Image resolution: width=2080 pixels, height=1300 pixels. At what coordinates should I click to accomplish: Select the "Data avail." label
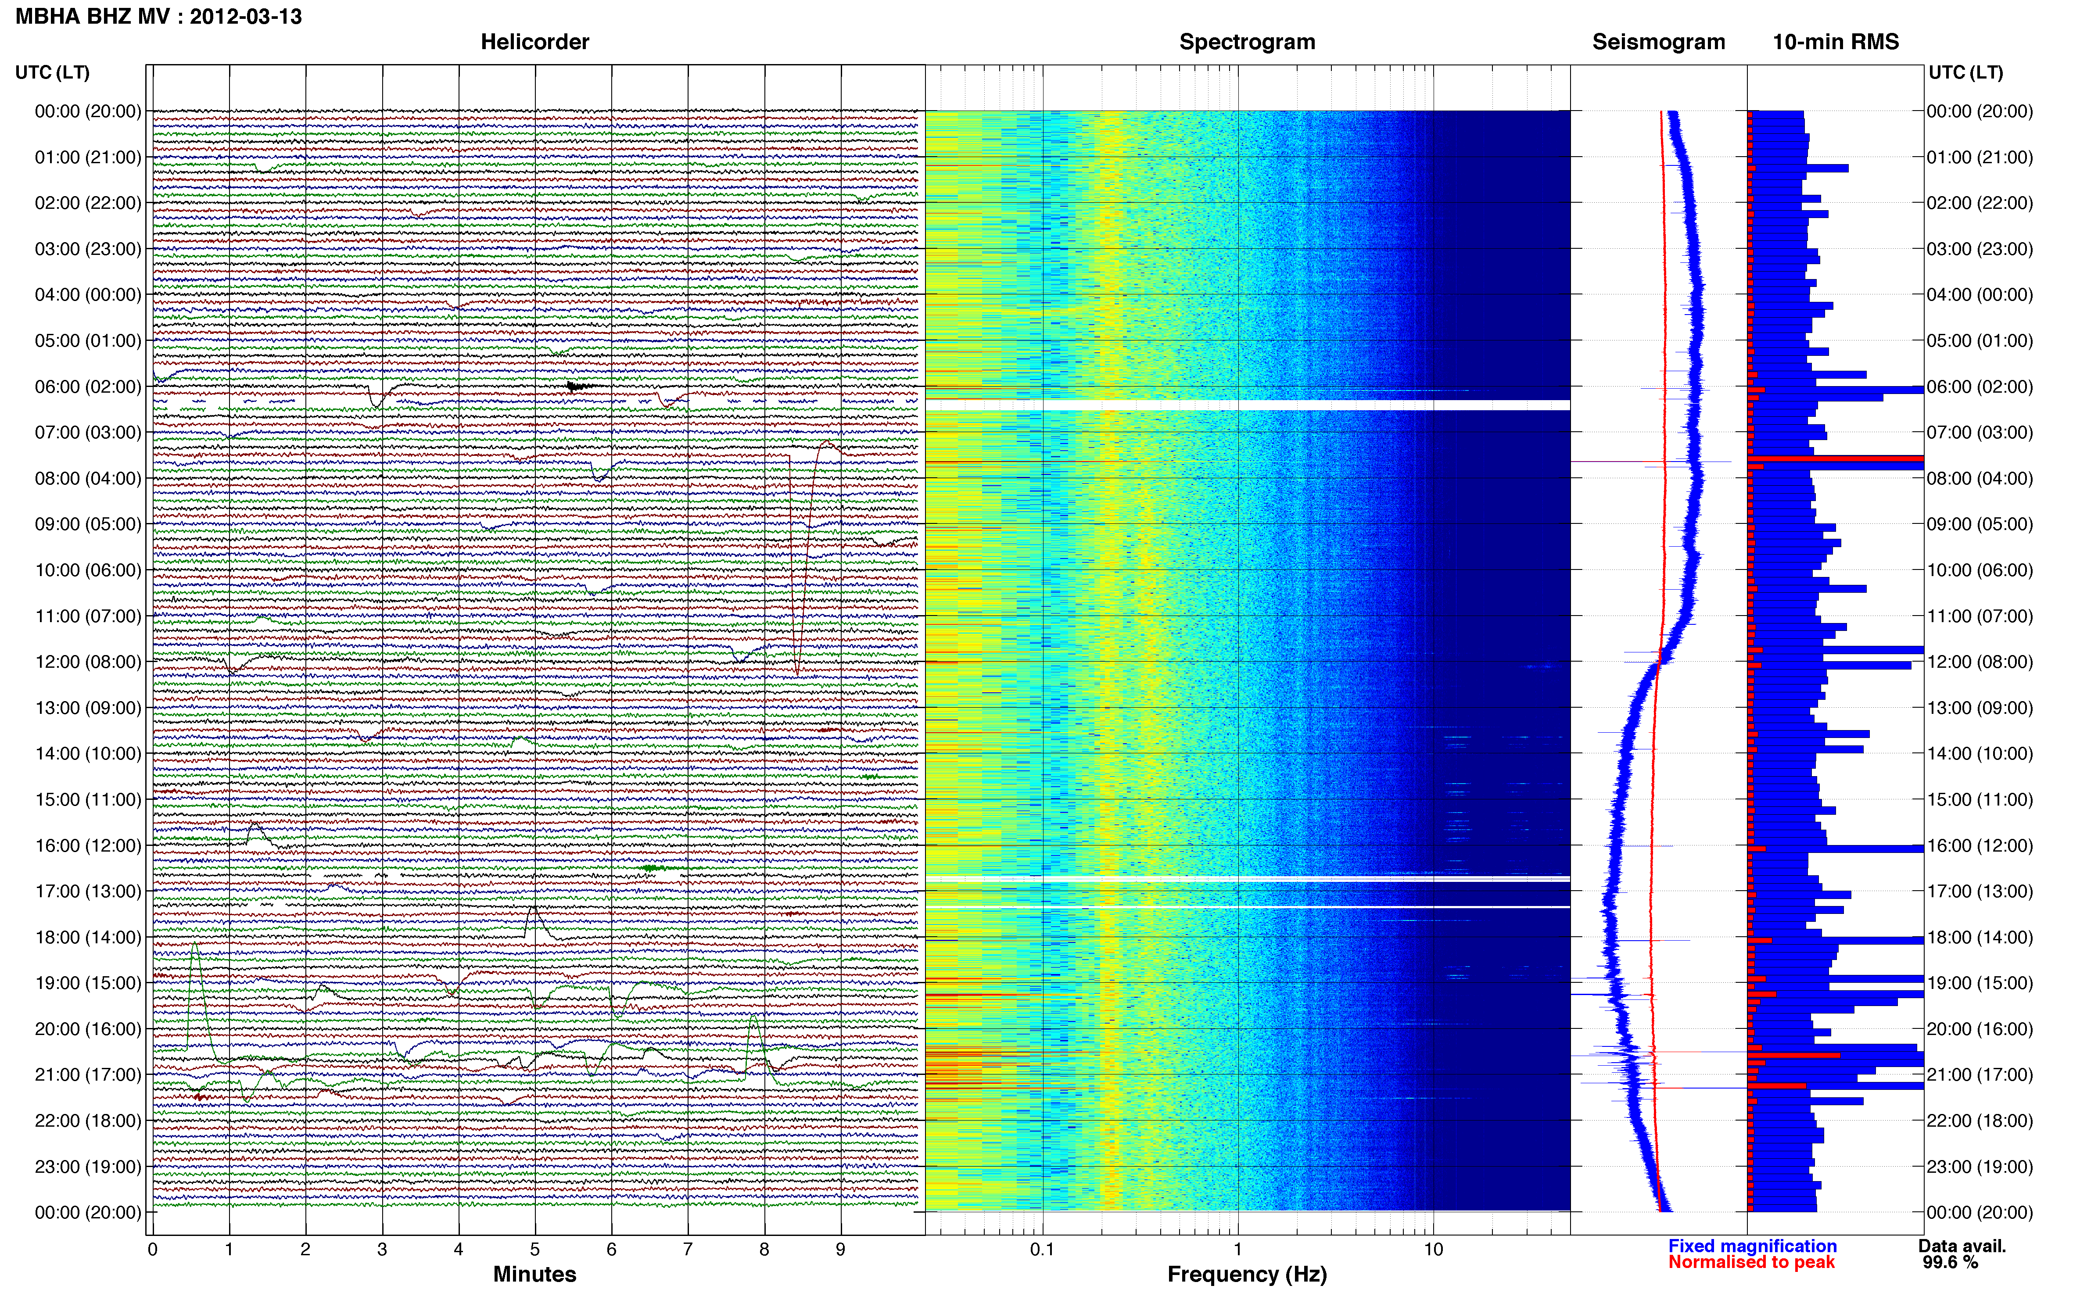(x=1962, y=1246)
